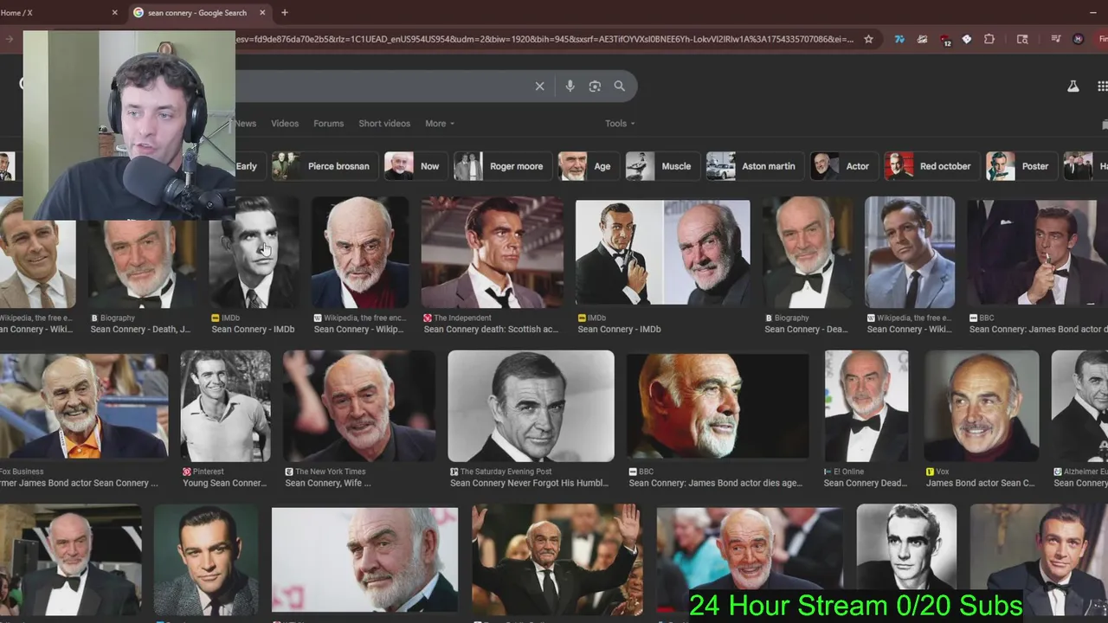Close the 'Home / X' tab
The height and width of the screenshot is (623, 1108).
tap(114, 13)
